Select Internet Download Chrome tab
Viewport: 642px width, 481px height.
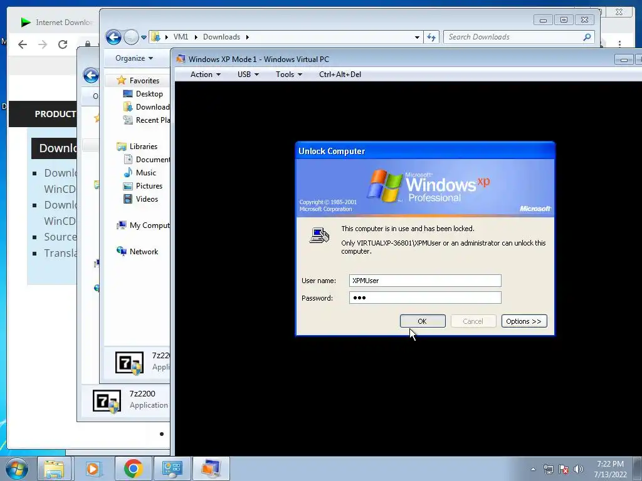pos(57,23)
